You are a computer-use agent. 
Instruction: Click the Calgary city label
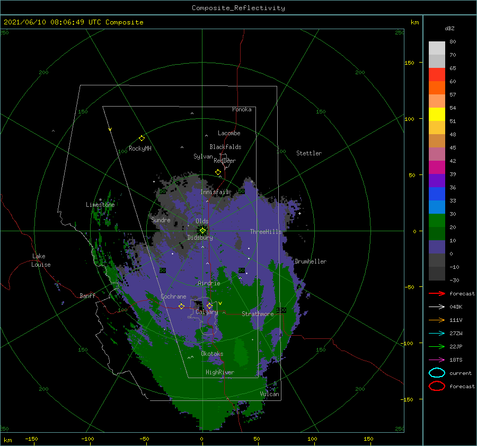click(207, 312)
